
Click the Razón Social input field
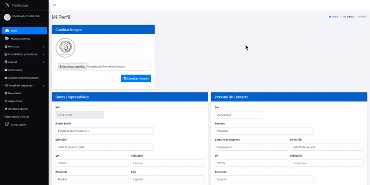tap(105, 131)
